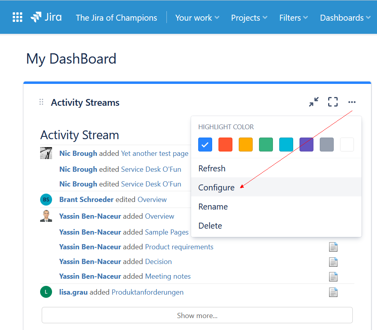Open the gadget three-dots menu

tap(352, 102)
